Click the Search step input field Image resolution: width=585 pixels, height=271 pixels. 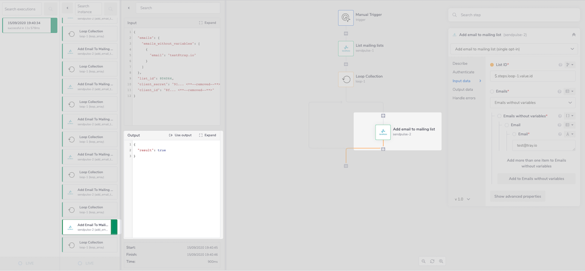click(x=515, y=15)
